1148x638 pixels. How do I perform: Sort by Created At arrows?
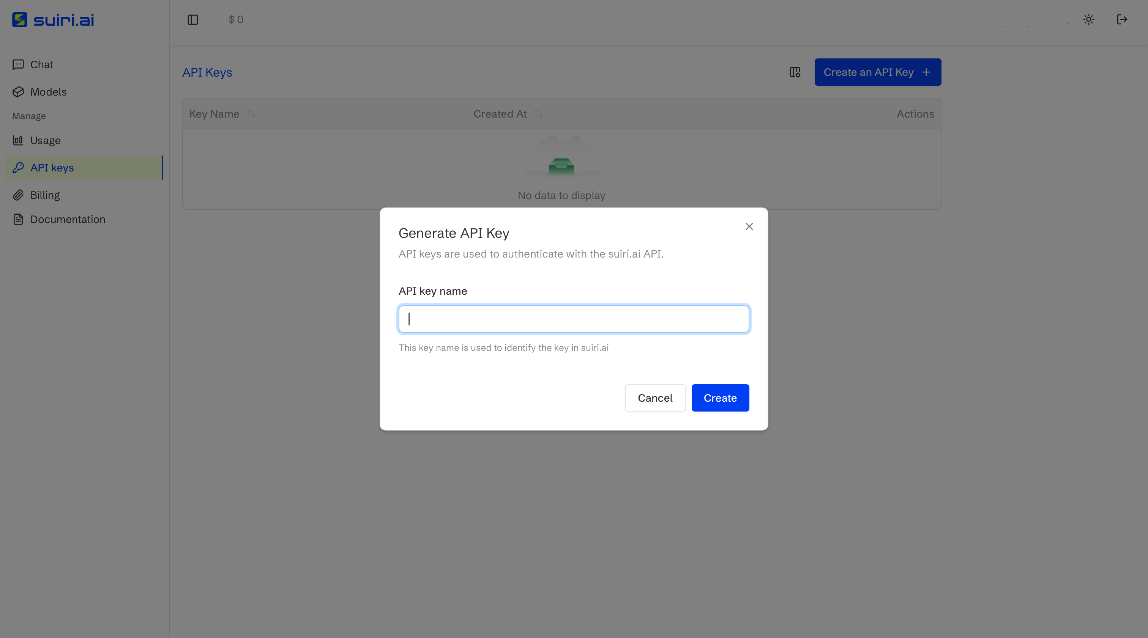[538, 114]
